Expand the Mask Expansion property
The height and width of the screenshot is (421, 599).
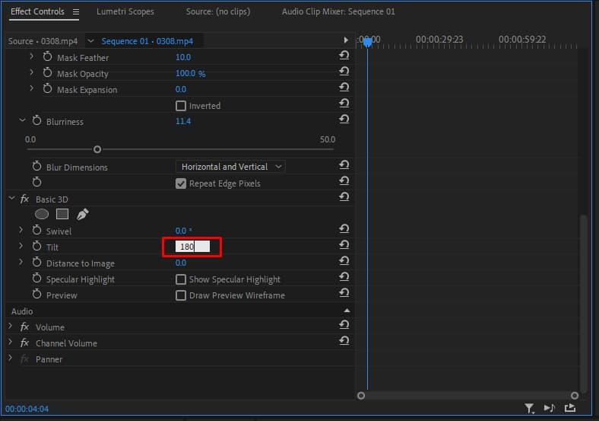32,89
